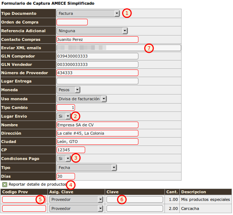This screenshot has width=233, height=215.
Task: Open Asig. Clave dropdown in Mis productos especiales row
Action: tap(76, 199)
